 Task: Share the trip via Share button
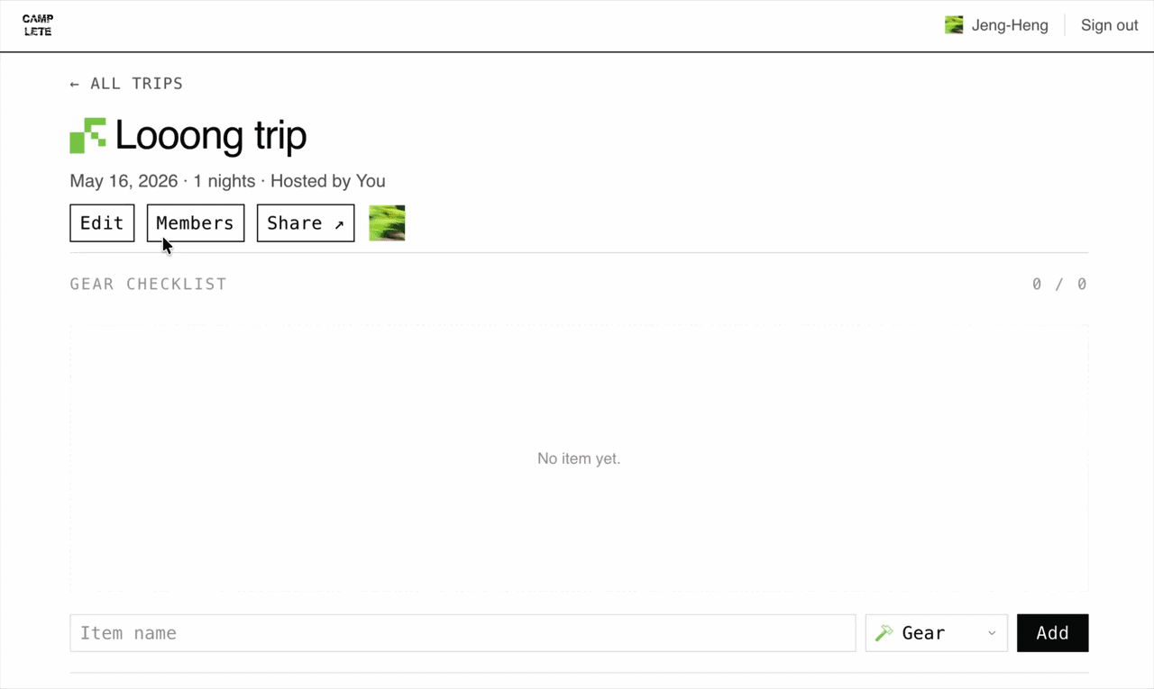coord(306,223)
